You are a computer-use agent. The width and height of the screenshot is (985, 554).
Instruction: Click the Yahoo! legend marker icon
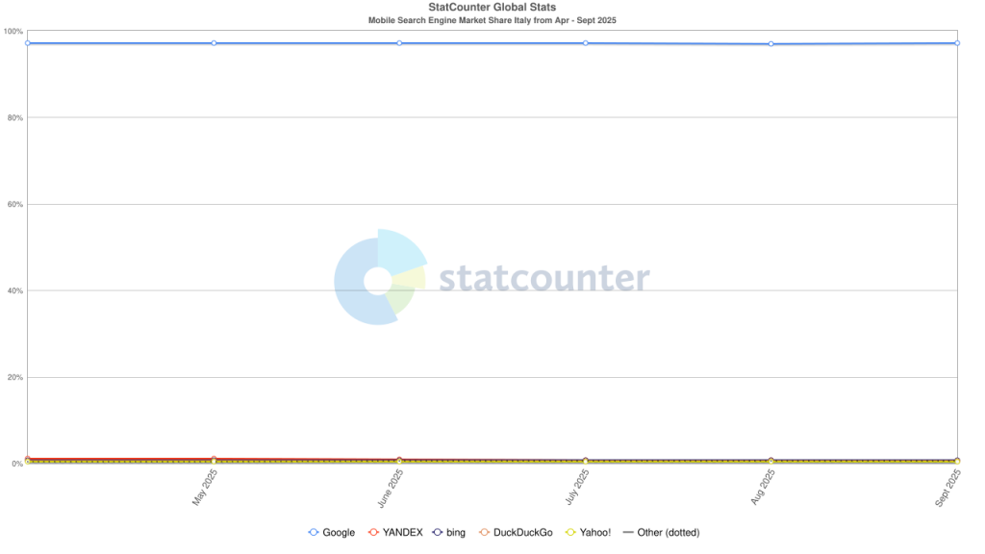coord(570,532)
